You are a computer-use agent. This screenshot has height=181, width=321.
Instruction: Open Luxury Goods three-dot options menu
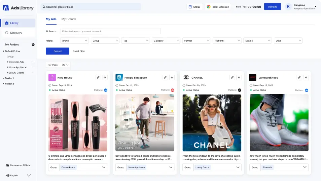(x=33, y=73)
